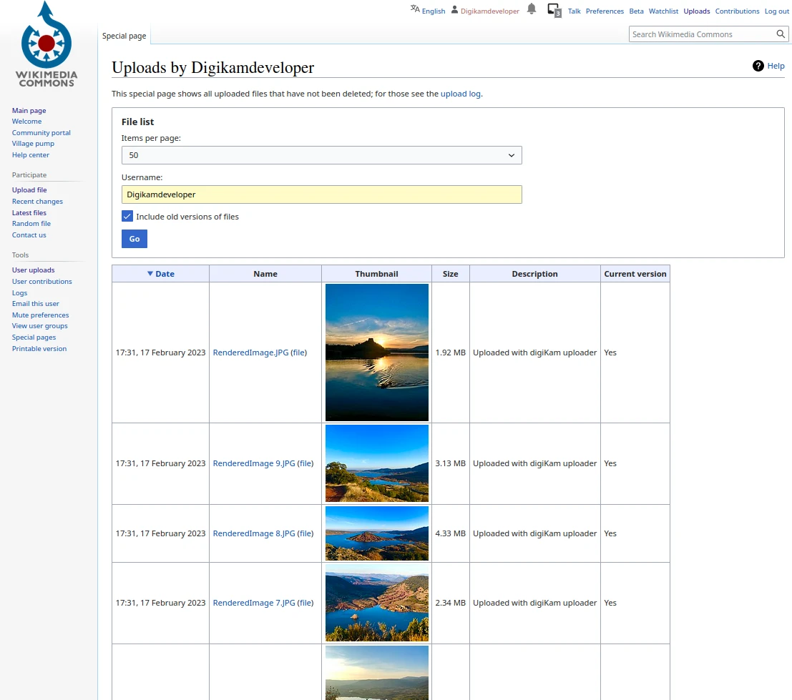
Task: Click the Username input field
Action: 321,194
